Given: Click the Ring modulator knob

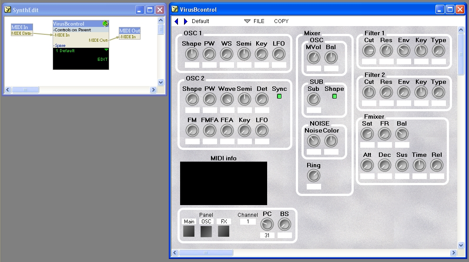Looking at the screenshot, I should pyautogui.click(x=313, y=176).
